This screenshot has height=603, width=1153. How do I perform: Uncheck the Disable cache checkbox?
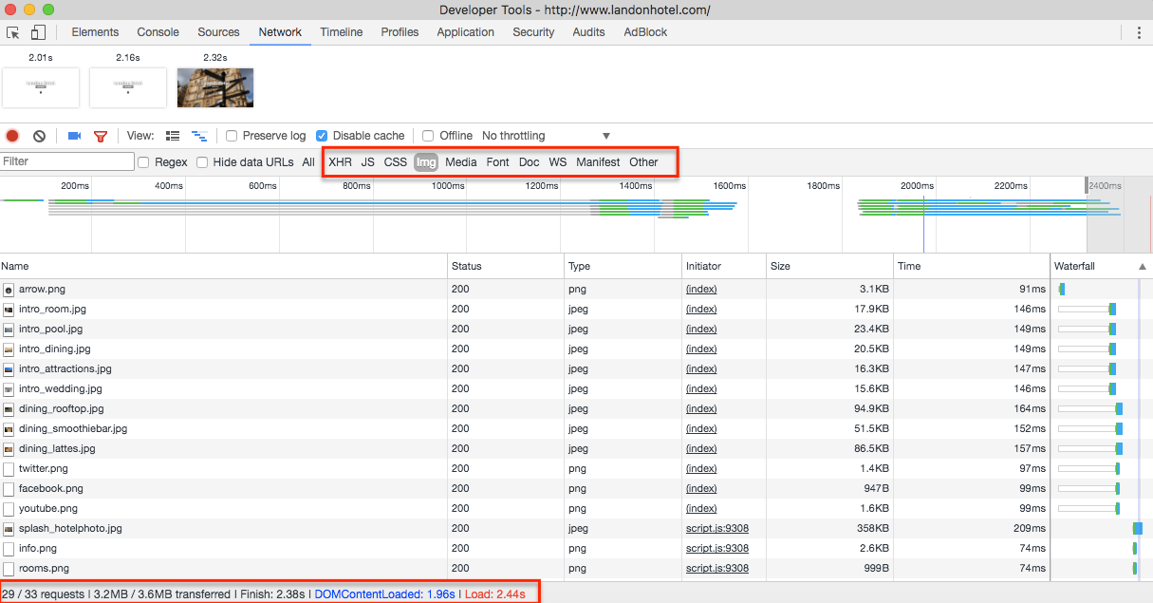pos(322,136)
